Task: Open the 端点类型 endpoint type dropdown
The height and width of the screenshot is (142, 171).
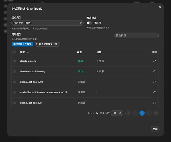Action: tap(48, 23)
